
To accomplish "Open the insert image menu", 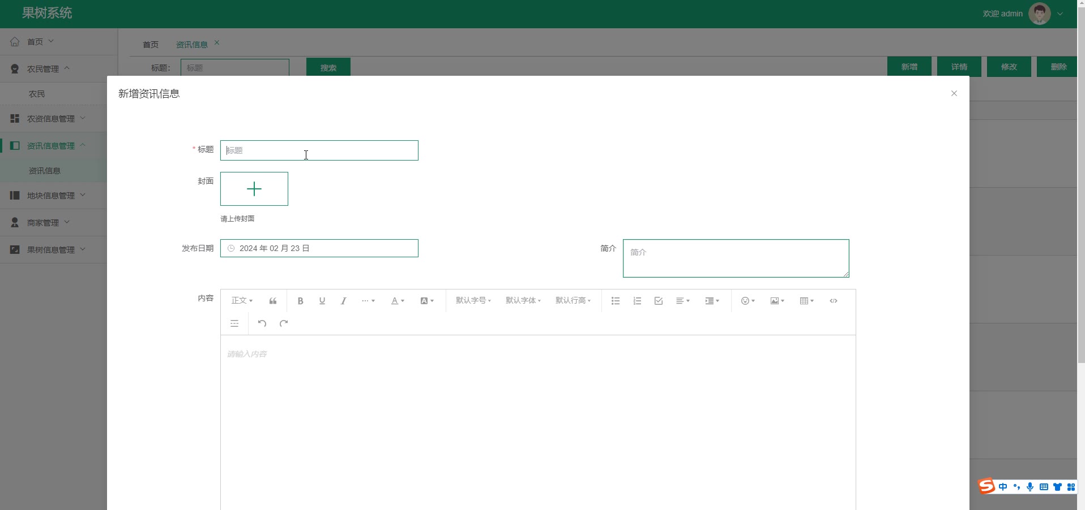I will pyautogui.click(x=777, y=301).
